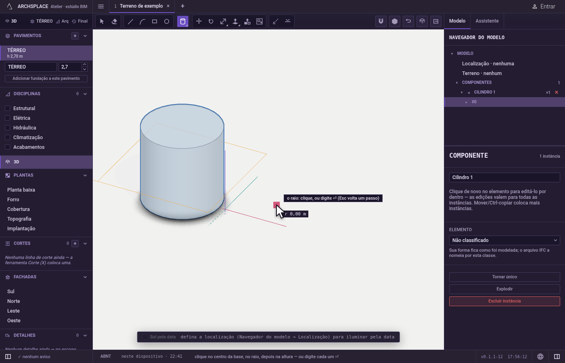Collapse the Pavimentos section
This screenshot has height=363, width=565.
(85, 36)
